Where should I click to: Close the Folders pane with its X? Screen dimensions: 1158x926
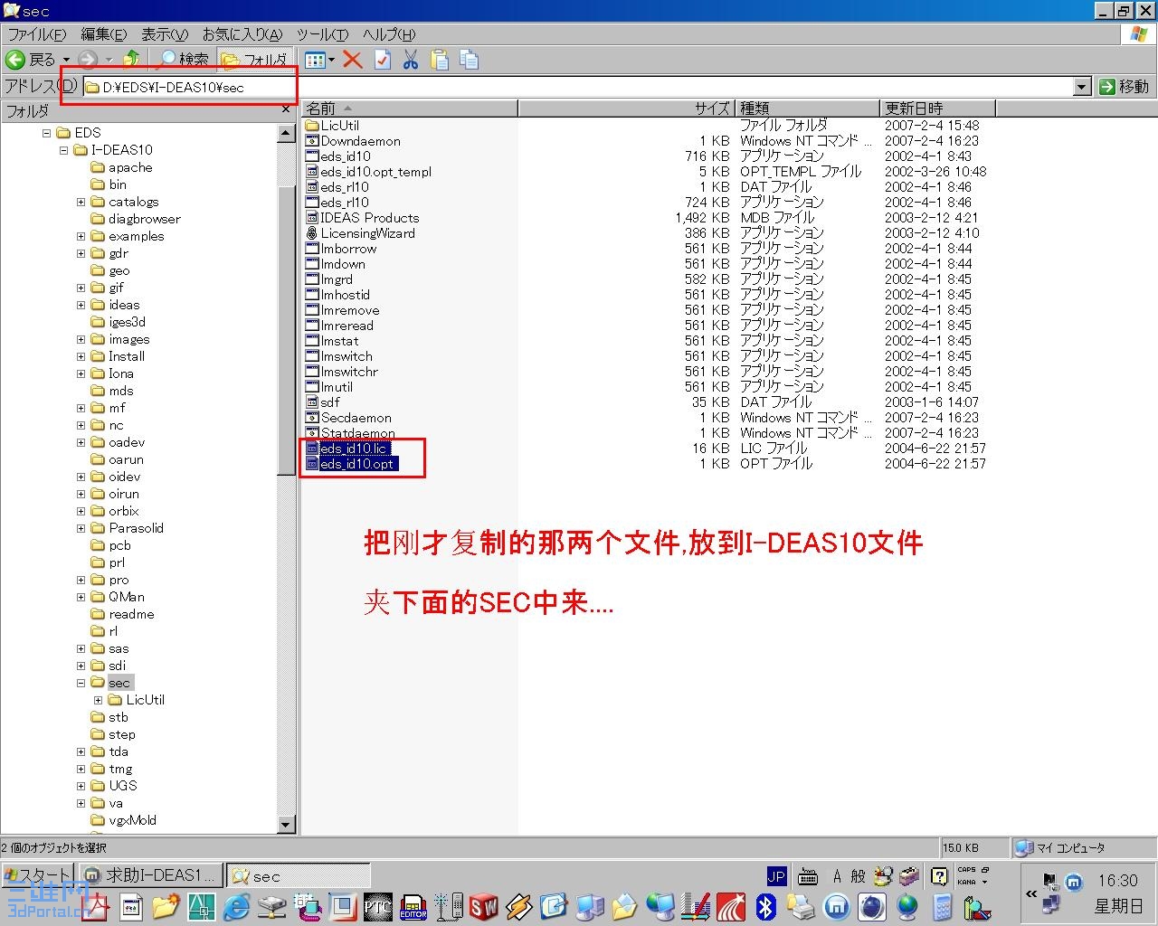[x=286, y=109]
